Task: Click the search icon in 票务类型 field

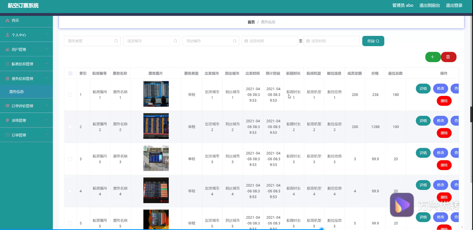Action: coord(116,41)
